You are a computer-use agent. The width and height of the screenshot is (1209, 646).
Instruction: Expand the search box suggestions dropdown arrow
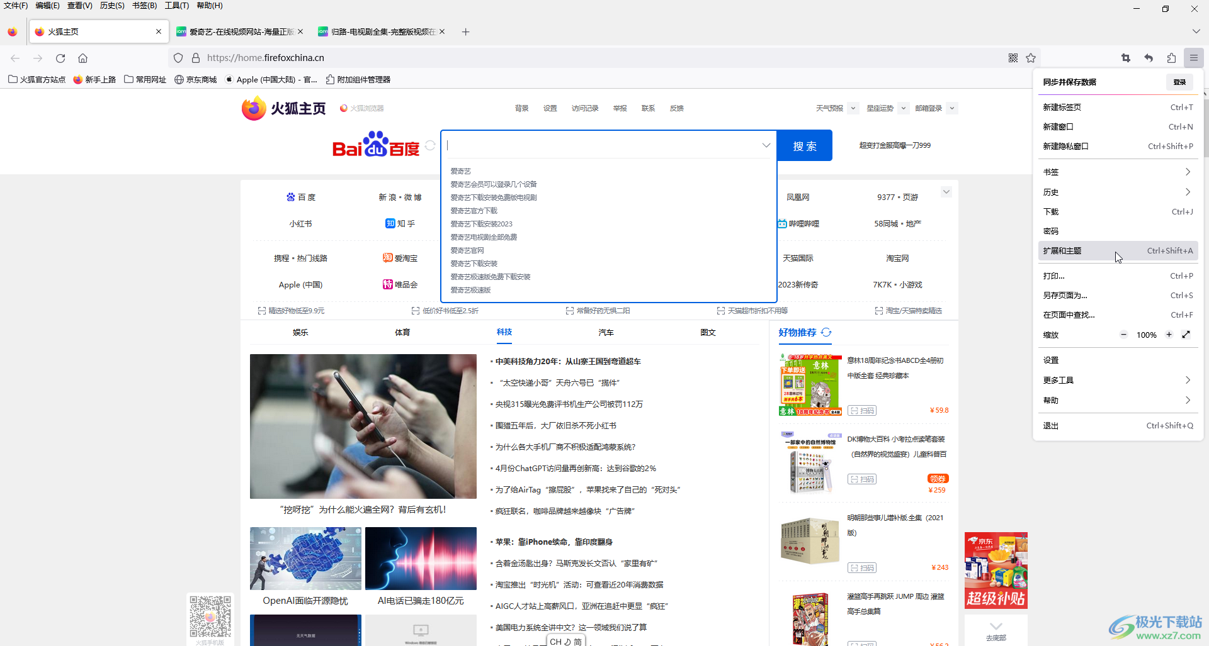(766, 145)
